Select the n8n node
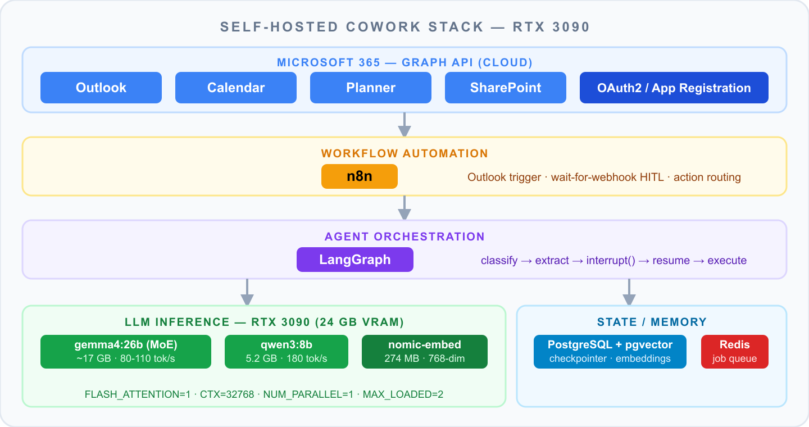Image resolution: width=809 pixels, height=427 pixels. coord(360,176)
